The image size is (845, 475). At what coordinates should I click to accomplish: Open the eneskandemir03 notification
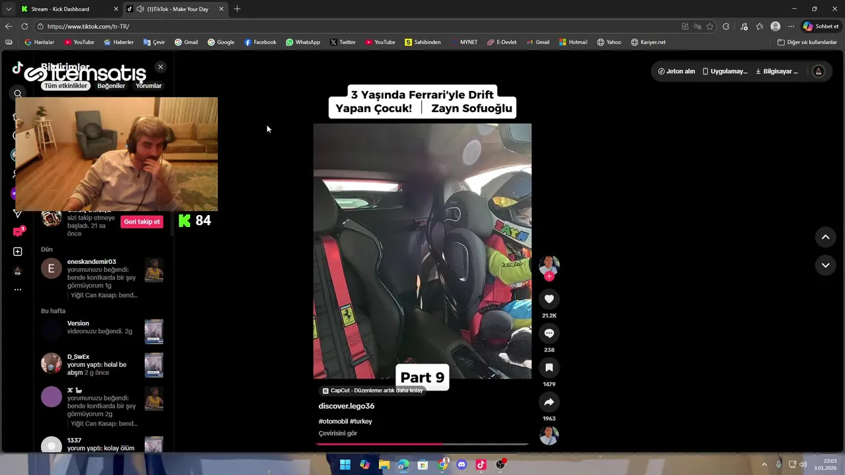[x=102, y=278]
